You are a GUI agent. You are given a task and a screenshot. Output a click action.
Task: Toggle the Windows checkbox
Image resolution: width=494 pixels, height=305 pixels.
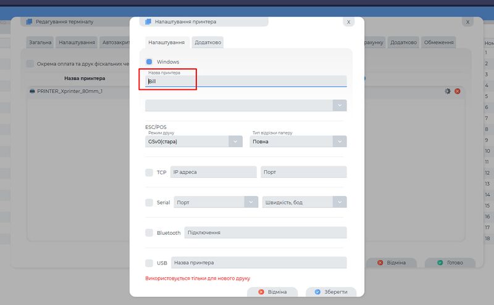click(x=149, y=62)
